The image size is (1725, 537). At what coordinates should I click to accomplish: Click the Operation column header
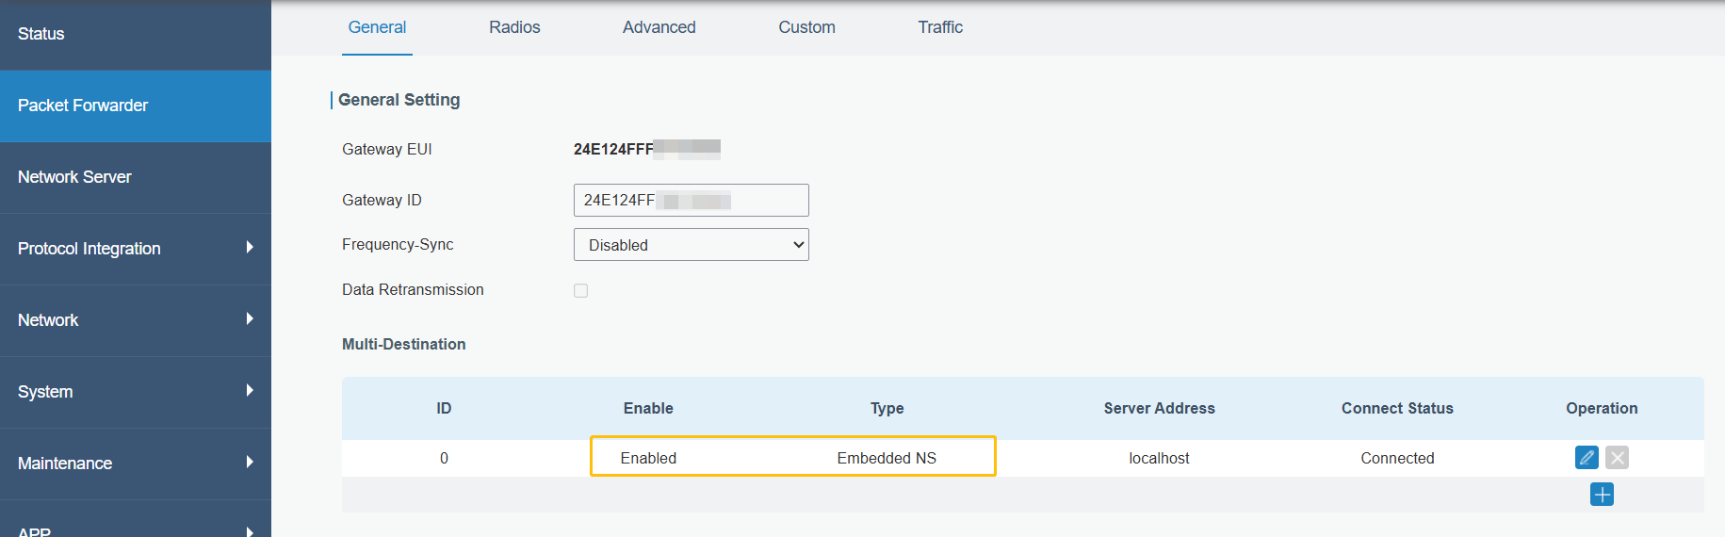click(x=1602, y=408)
